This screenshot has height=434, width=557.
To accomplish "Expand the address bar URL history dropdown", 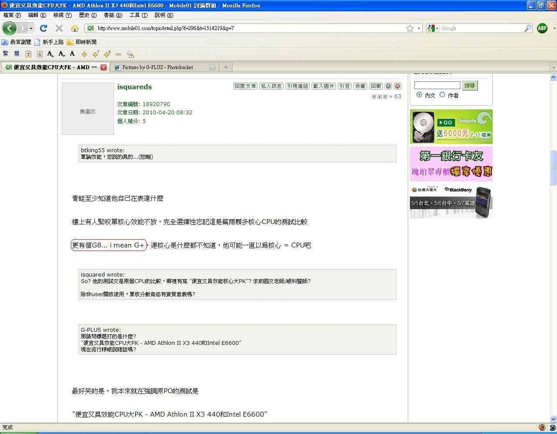I will 419,28.
